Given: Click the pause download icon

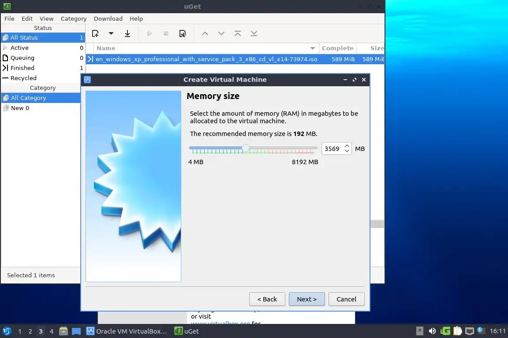Looking at the screenshot, I should [x=166, y=33].
